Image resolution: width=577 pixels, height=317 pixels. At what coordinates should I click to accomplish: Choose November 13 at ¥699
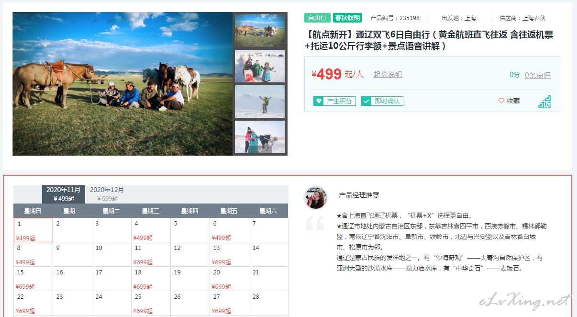pos(229,255)
